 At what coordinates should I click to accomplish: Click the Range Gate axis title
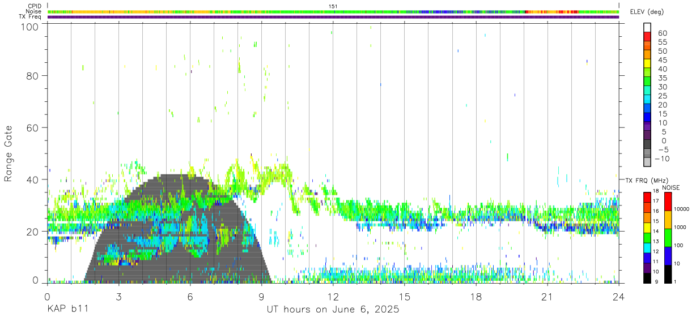[9, 153]
